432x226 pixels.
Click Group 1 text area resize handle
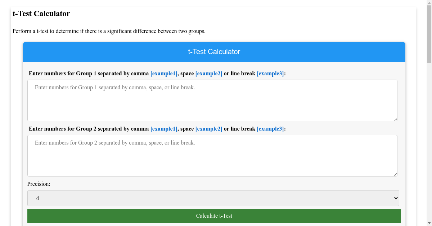point(395,119)
